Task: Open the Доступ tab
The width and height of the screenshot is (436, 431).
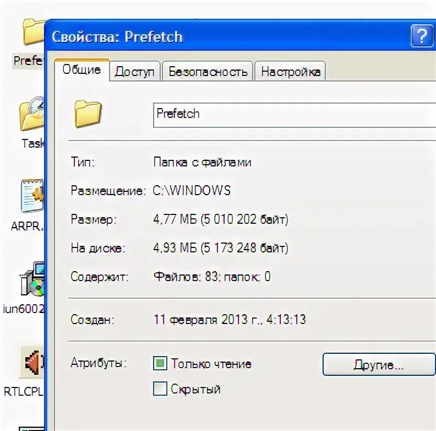Action: click(x=134, y=72)
